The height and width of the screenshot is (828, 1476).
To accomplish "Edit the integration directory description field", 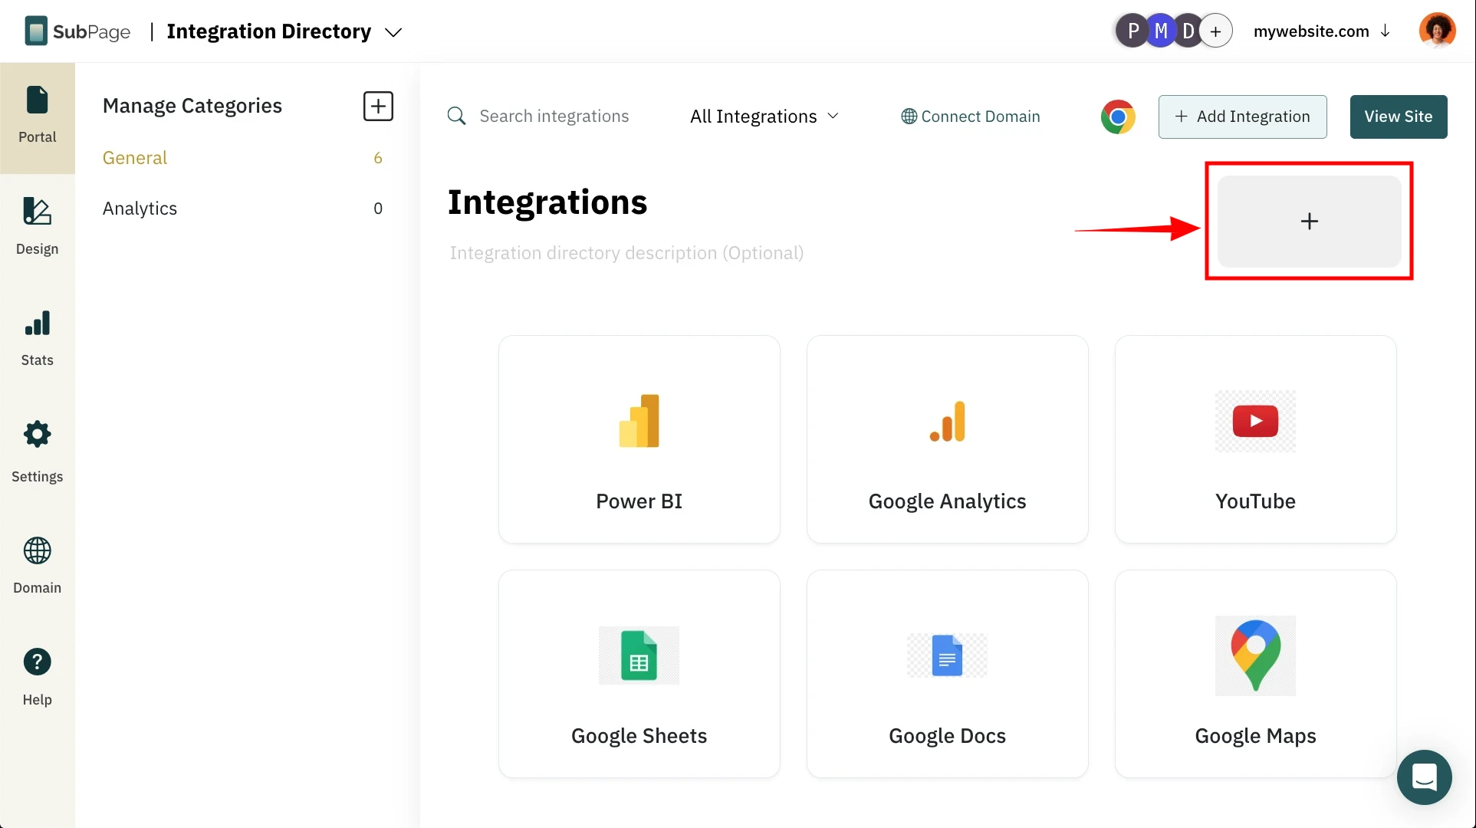I will click(626, 253).
